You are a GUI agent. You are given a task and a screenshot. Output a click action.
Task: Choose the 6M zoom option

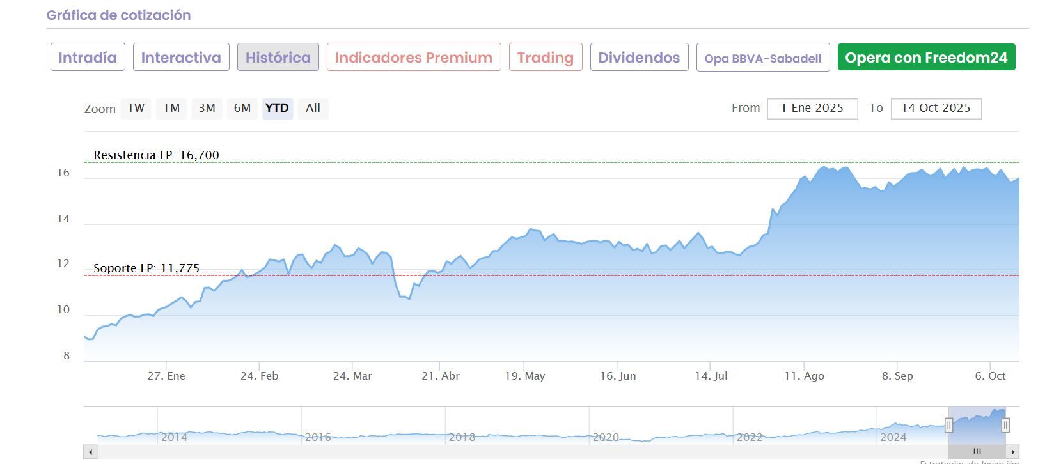pos(242,108)
